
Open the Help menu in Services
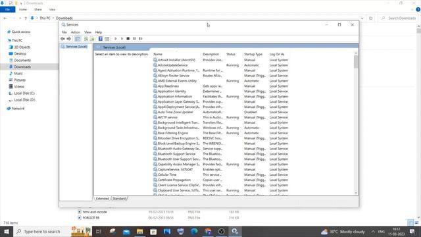point(99,32)
